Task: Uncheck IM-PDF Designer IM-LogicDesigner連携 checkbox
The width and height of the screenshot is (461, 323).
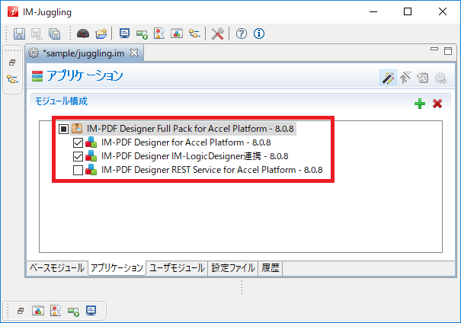Action: coord(78,156)
